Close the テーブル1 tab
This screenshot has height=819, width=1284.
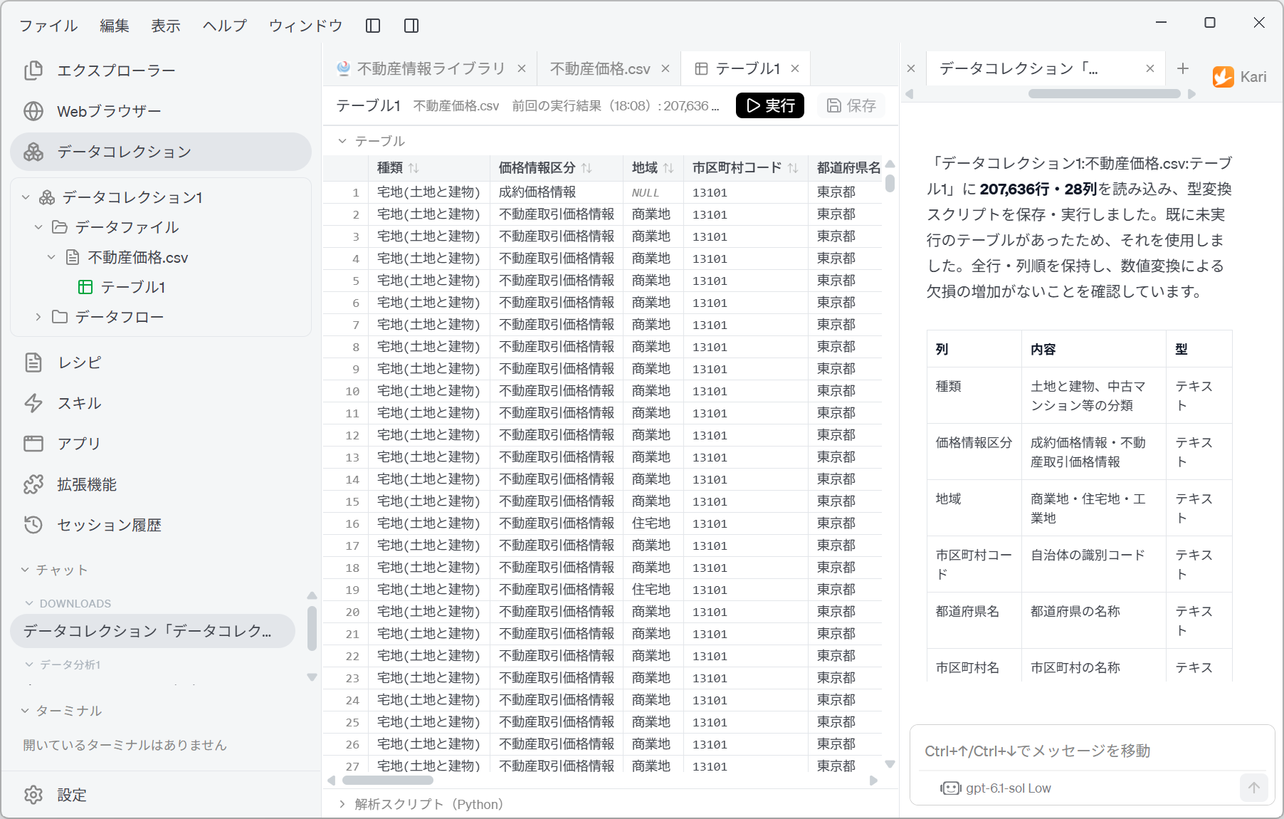[795, 68]
